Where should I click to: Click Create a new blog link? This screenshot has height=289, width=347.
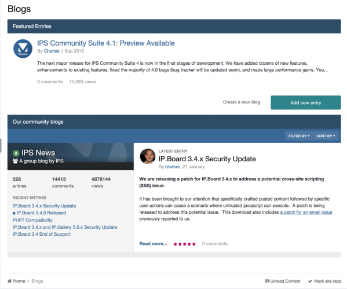tap(242, 102)
